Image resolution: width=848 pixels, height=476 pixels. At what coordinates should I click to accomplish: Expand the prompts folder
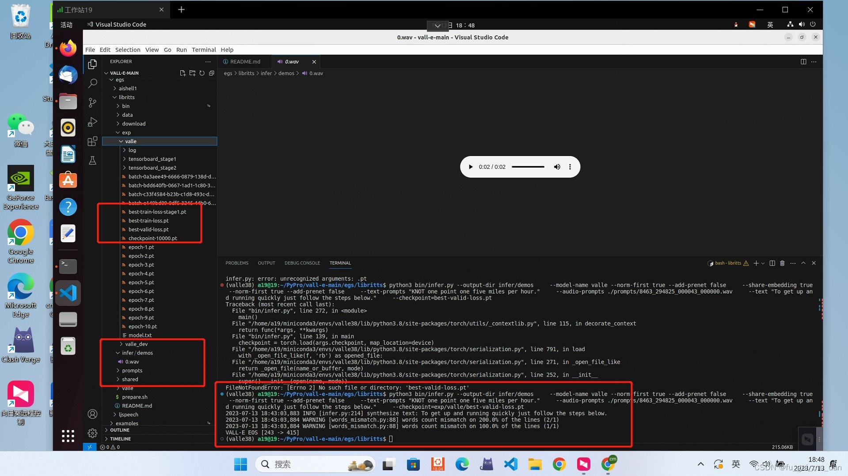pyautogui.click(x=160, y=371)
